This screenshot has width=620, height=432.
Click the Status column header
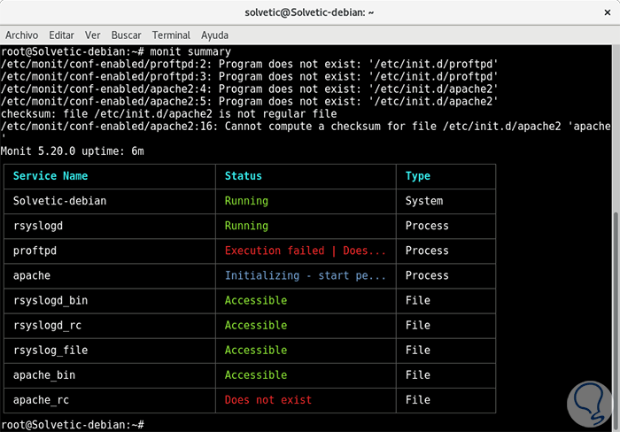pos(244,176)
